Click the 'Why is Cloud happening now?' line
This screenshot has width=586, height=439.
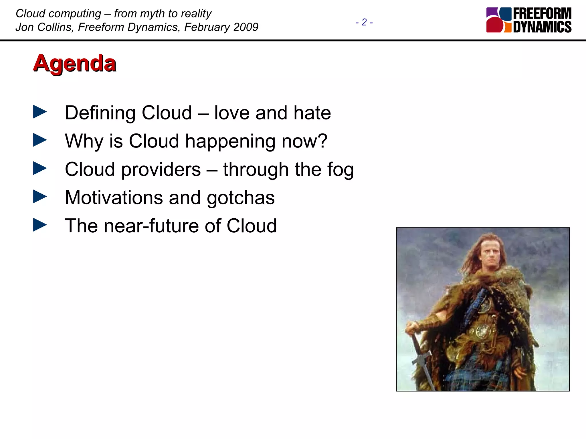pos(196,141)
